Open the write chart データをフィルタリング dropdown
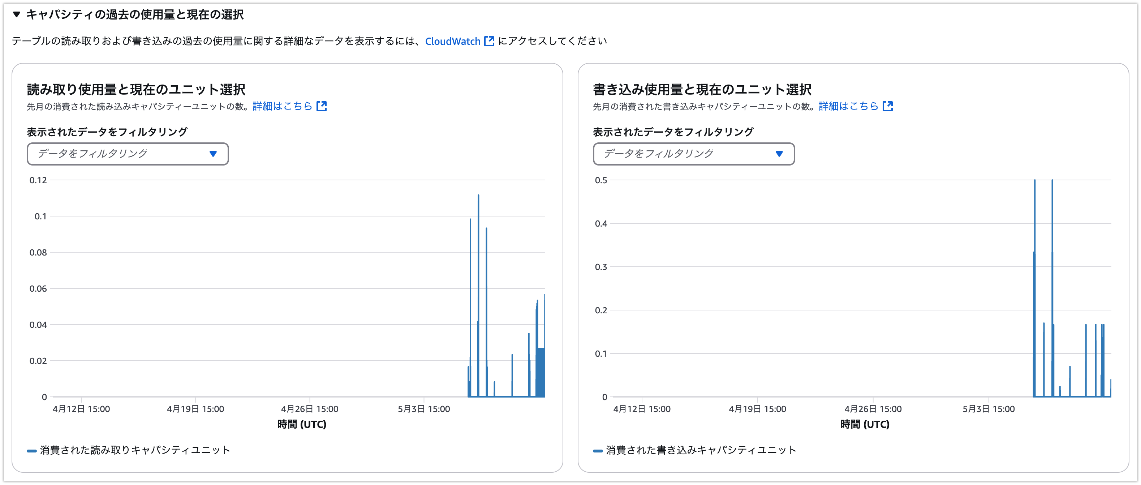Screen dimensions: 1141x485 click(694, 154)
